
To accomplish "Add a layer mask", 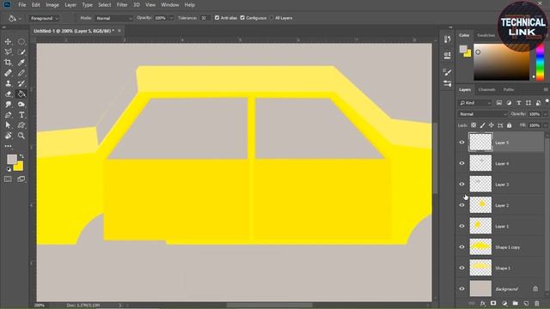I will (x=493, y=303).
